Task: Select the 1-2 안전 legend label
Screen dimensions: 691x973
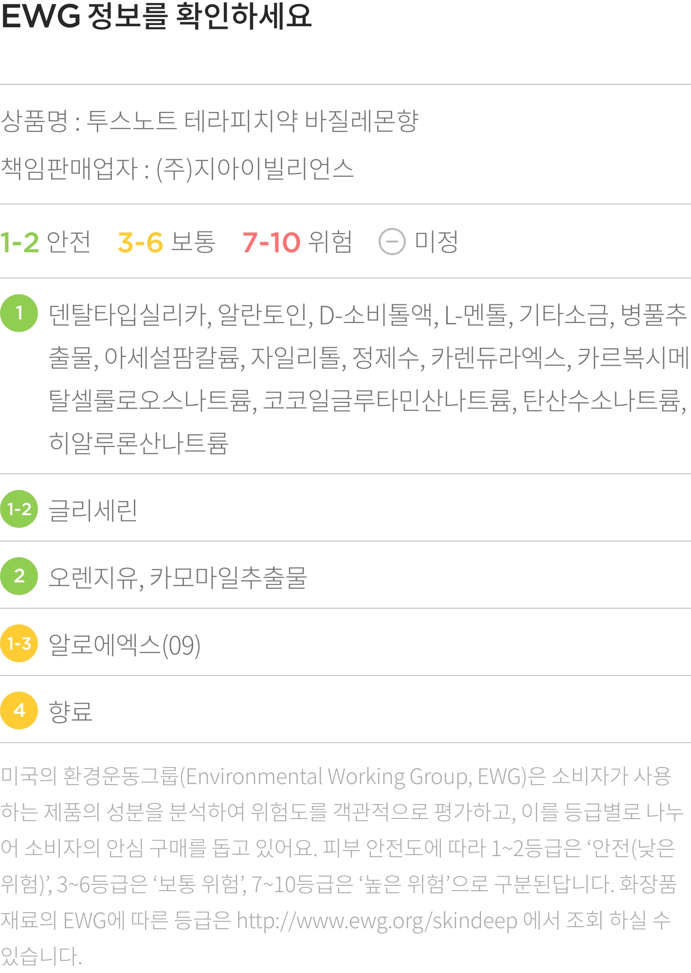Action: coord(45,242)
